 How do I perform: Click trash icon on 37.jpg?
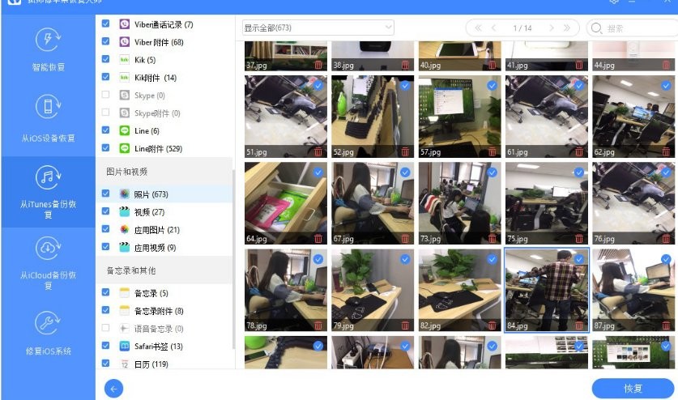tap(318, 65)
